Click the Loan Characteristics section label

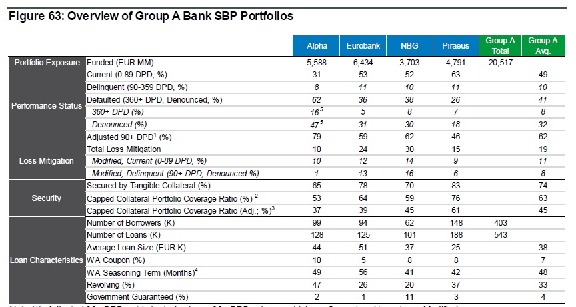[x=43, y=259]
